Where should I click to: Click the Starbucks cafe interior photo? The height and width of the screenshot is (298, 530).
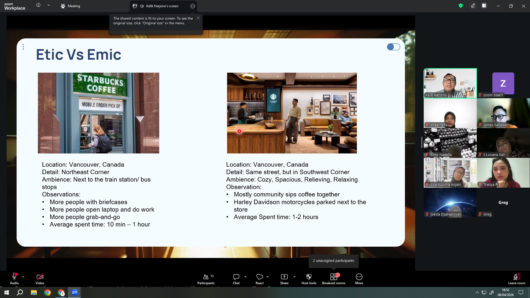pos(292,113)
